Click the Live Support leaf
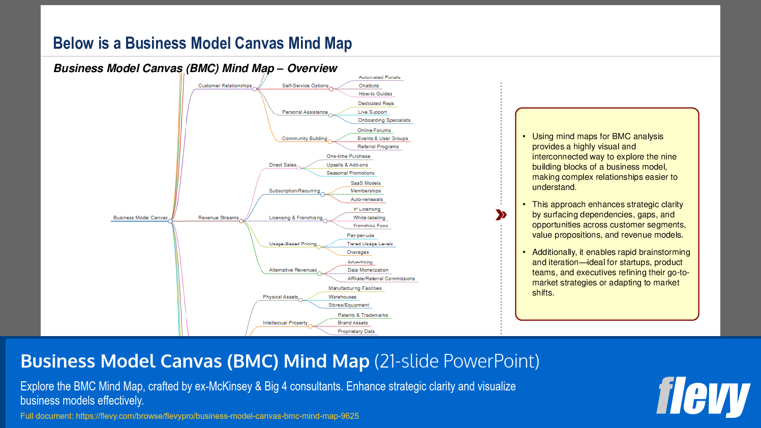The image size is (761, 428). (x=372, y=112)
